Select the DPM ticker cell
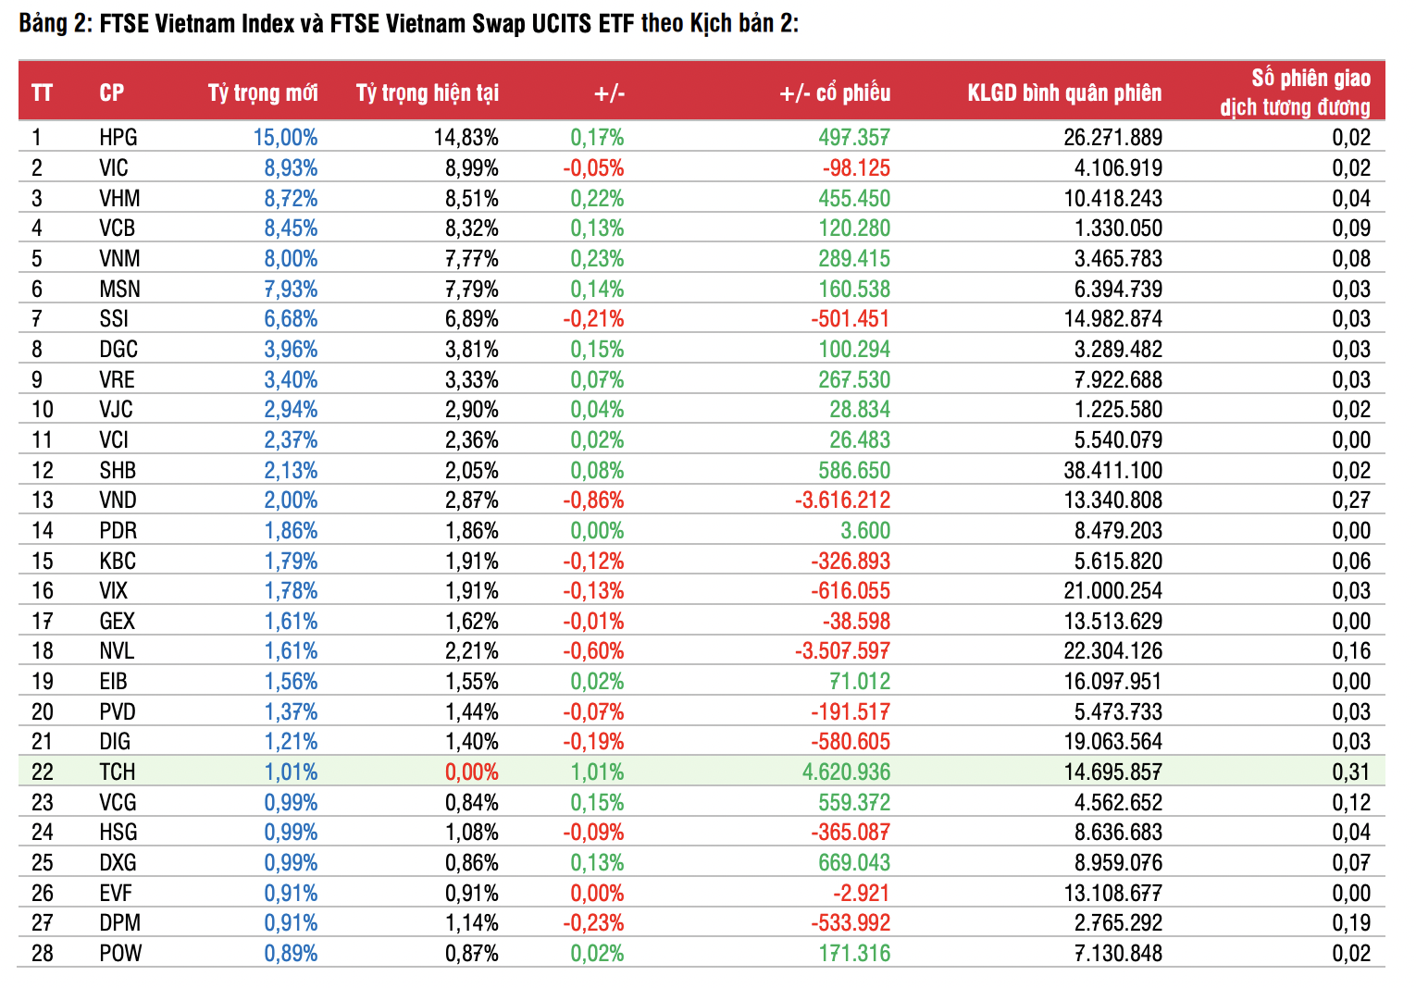Image resolution: width=1416 pixels, height=988 pixels. pyautogui.click(x=119, y=922)
